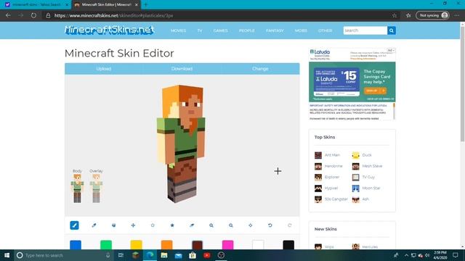Click the blue search magnifier button
The height and width of the screenshot is (261, 465).
click(x=392, y=30)
